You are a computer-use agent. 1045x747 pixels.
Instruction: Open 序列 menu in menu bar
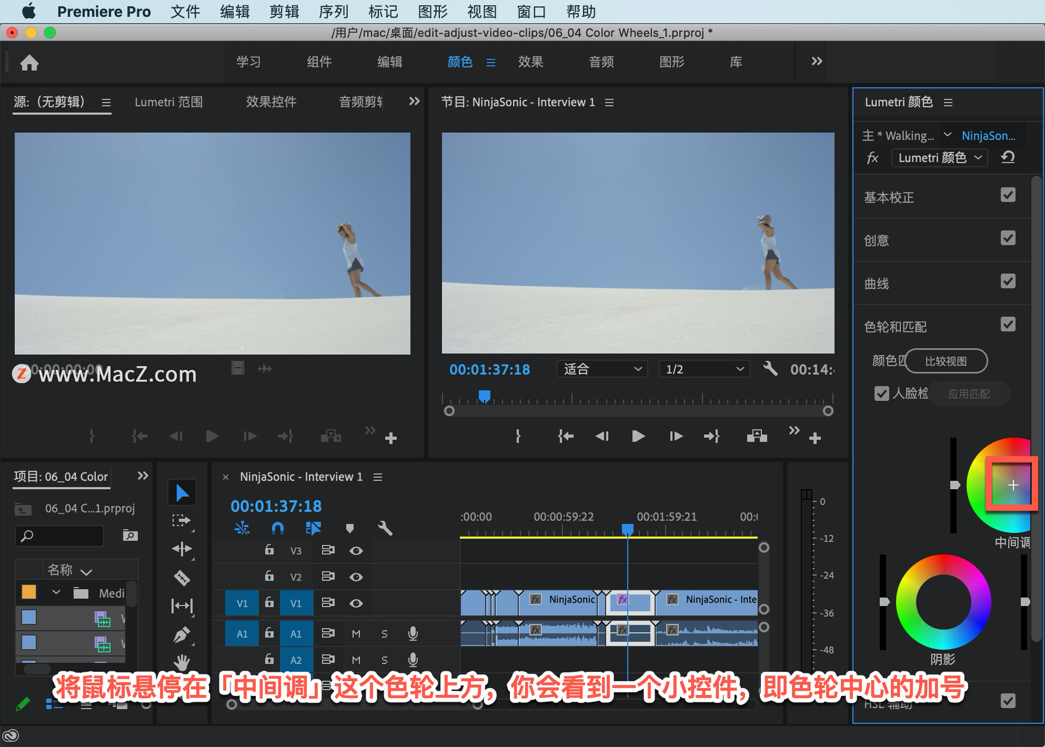click(x=333, y=11)
